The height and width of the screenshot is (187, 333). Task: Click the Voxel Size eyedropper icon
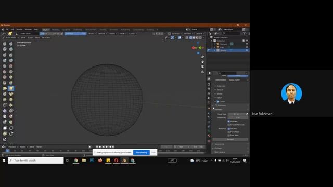click(x=247, y=114)
